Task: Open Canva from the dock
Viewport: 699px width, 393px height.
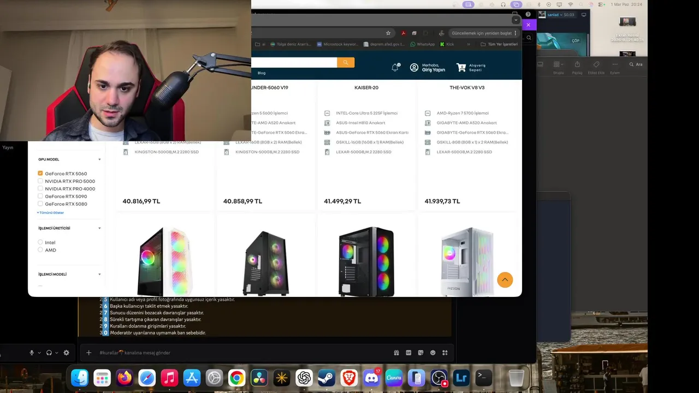Action: (394, 378)
